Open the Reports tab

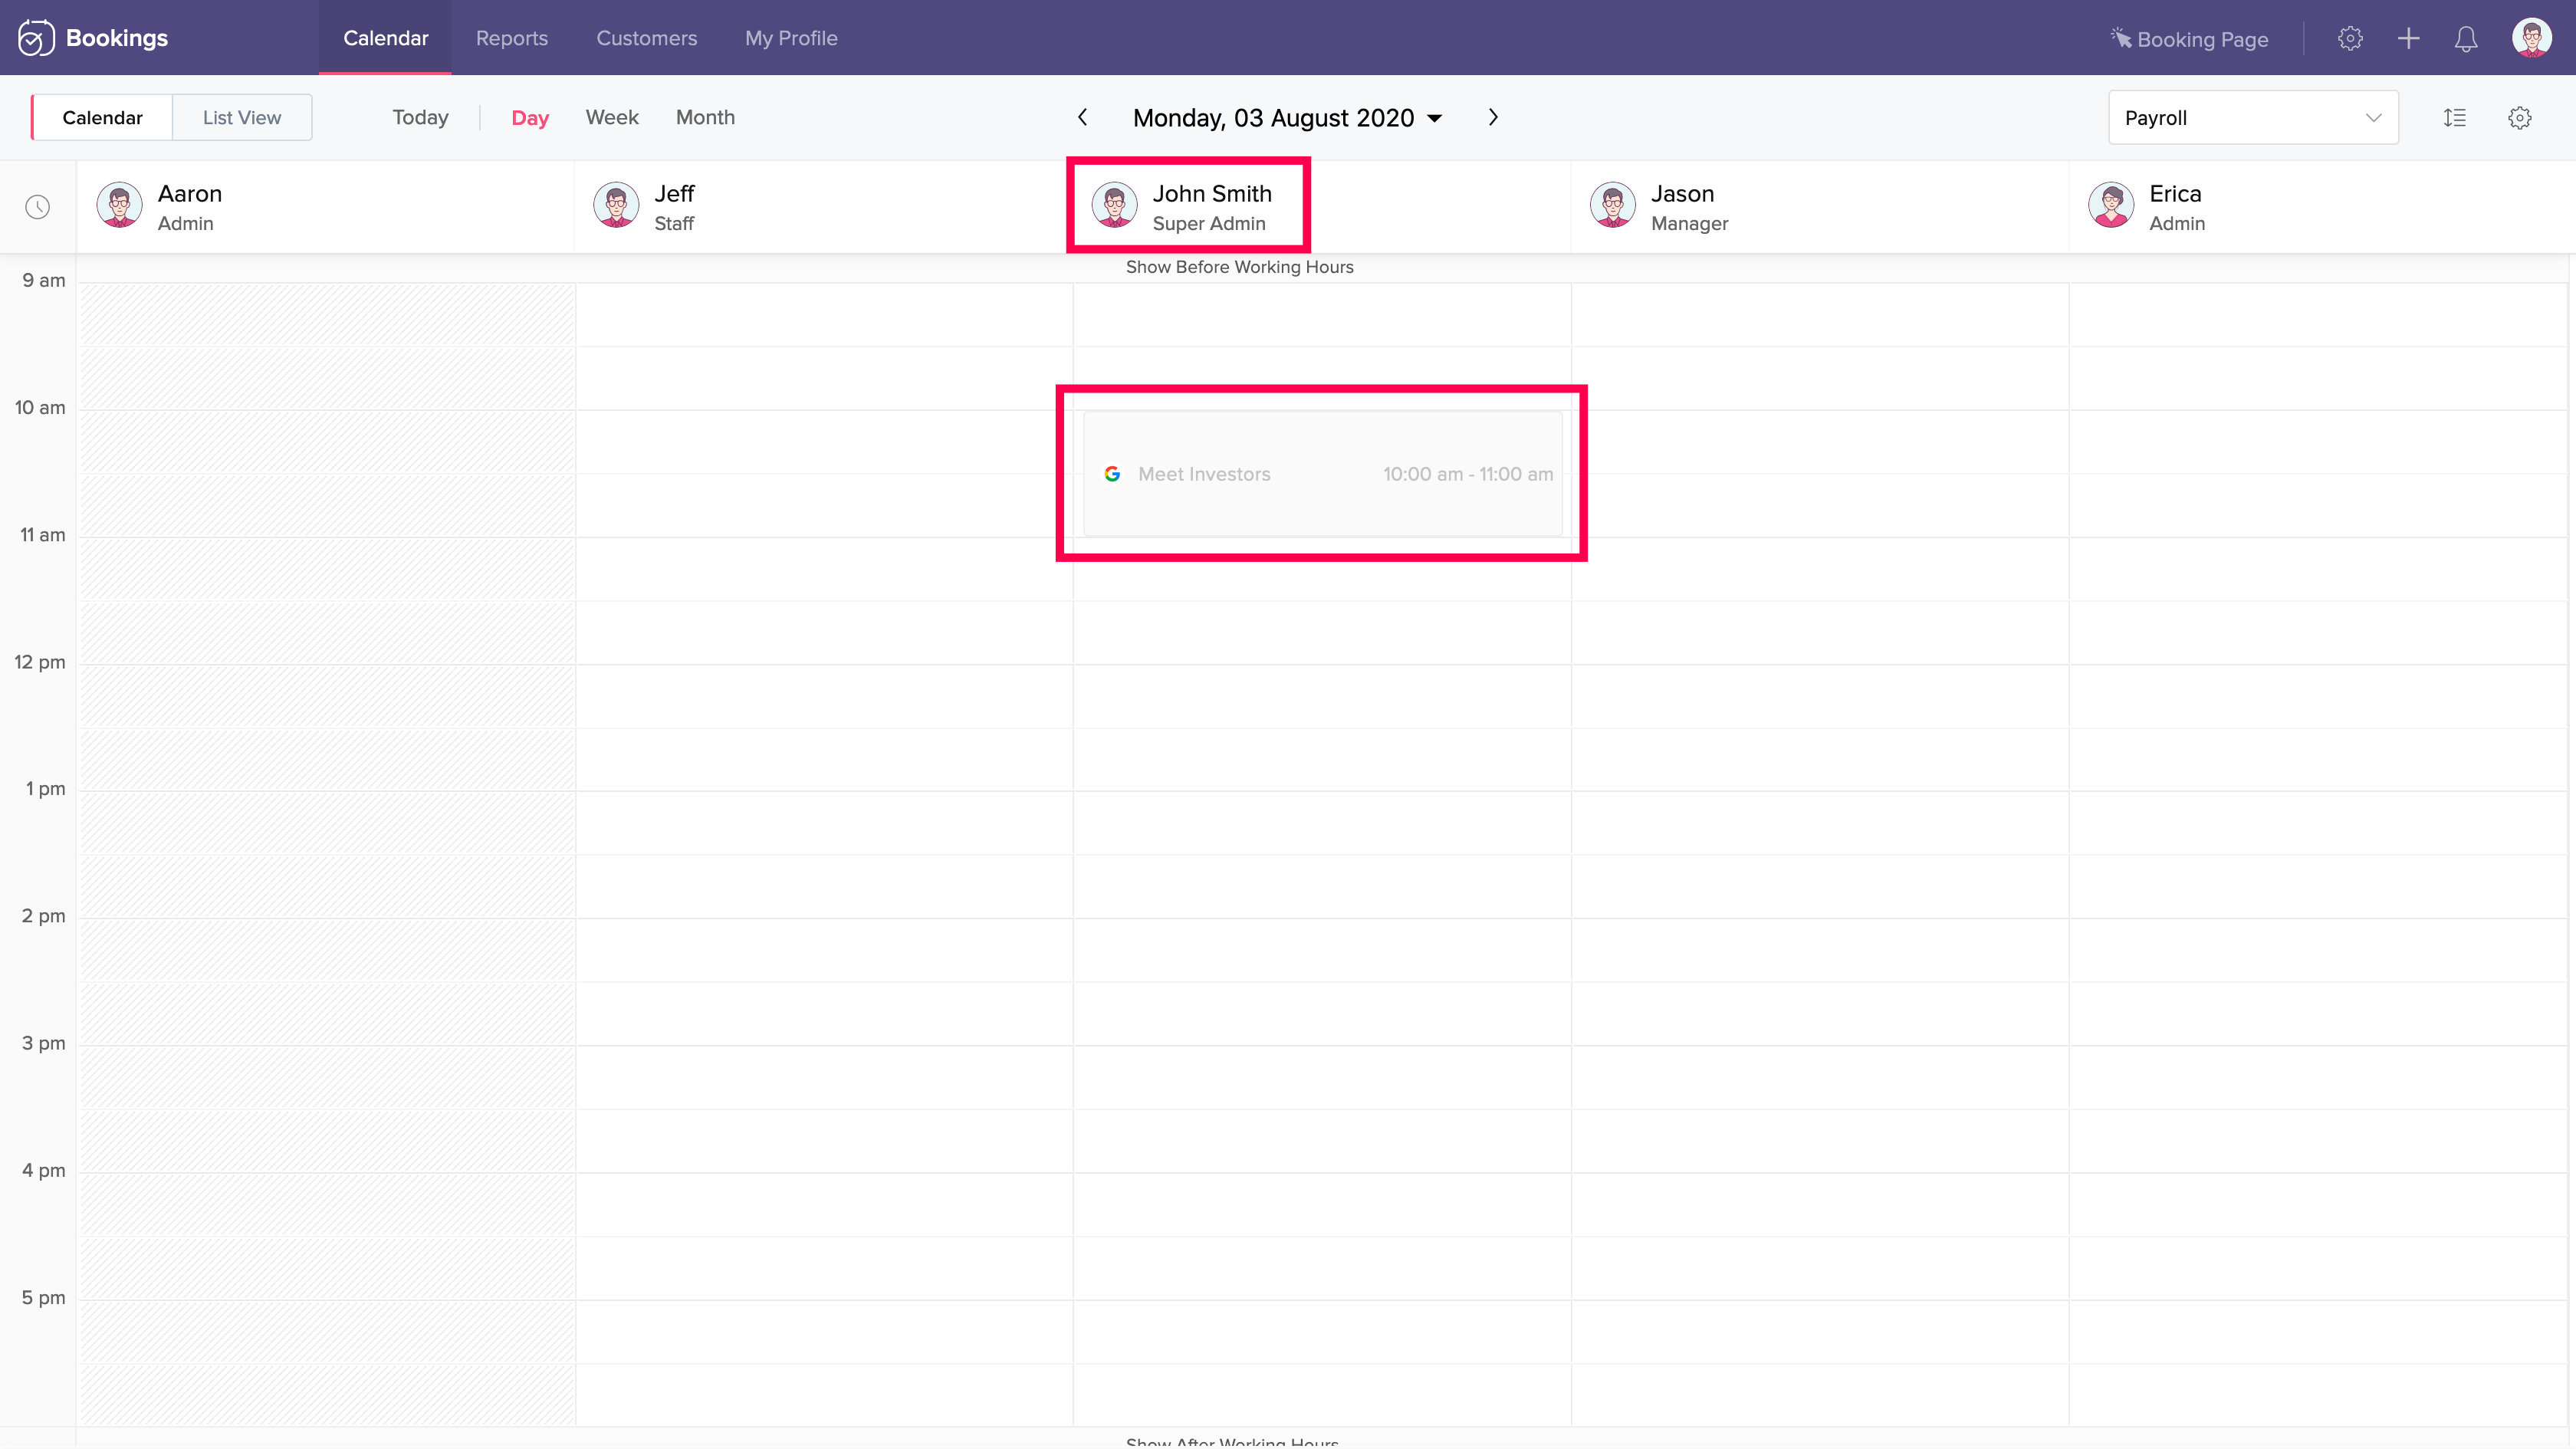point(511,38)
